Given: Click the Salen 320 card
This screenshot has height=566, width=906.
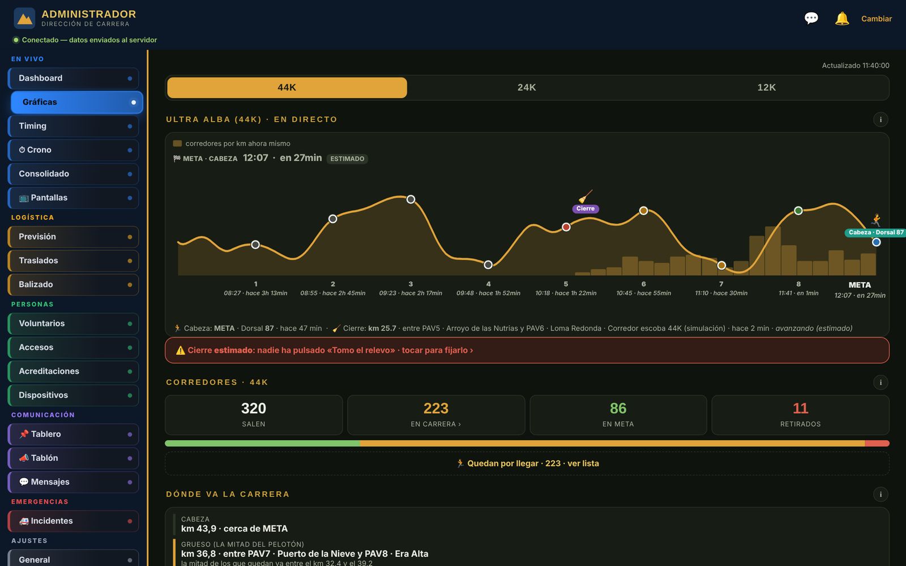Looking at the screenshot, I should (x=254, y=415).
